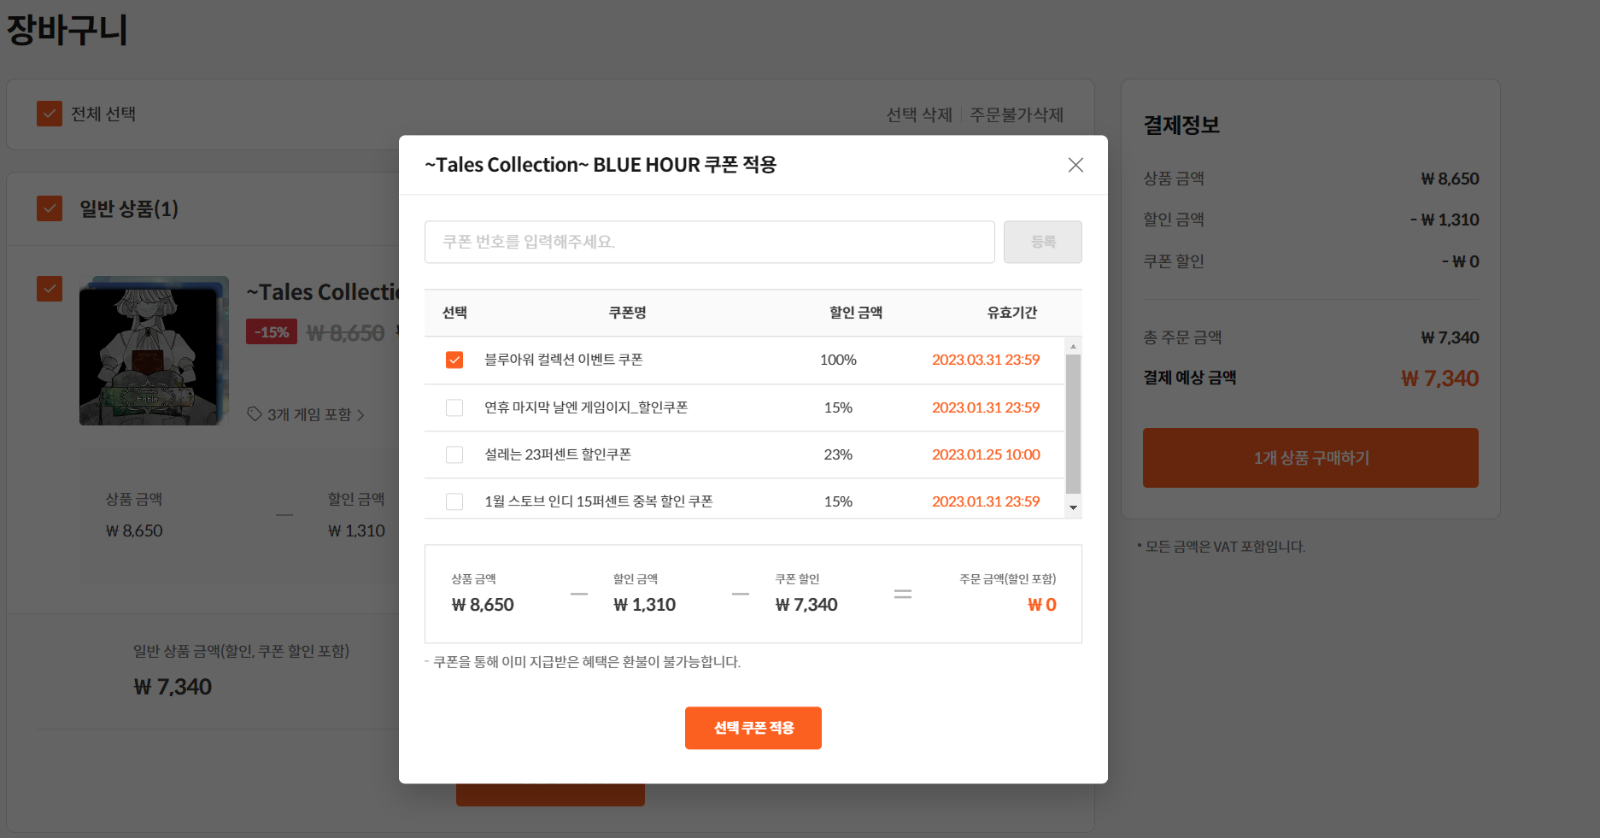Close the coupon apply dialog
Viewport: 1600px width, 838px height.
point(1075,165)
